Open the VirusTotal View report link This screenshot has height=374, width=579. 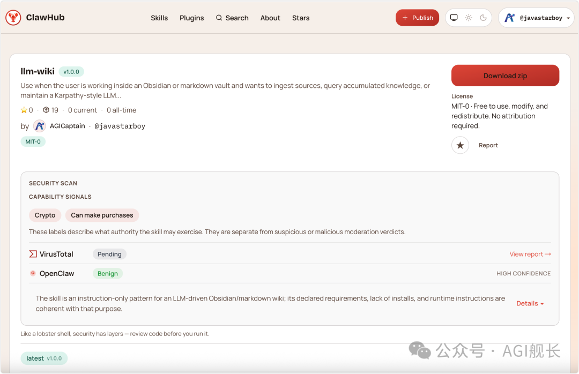point(530,254)
